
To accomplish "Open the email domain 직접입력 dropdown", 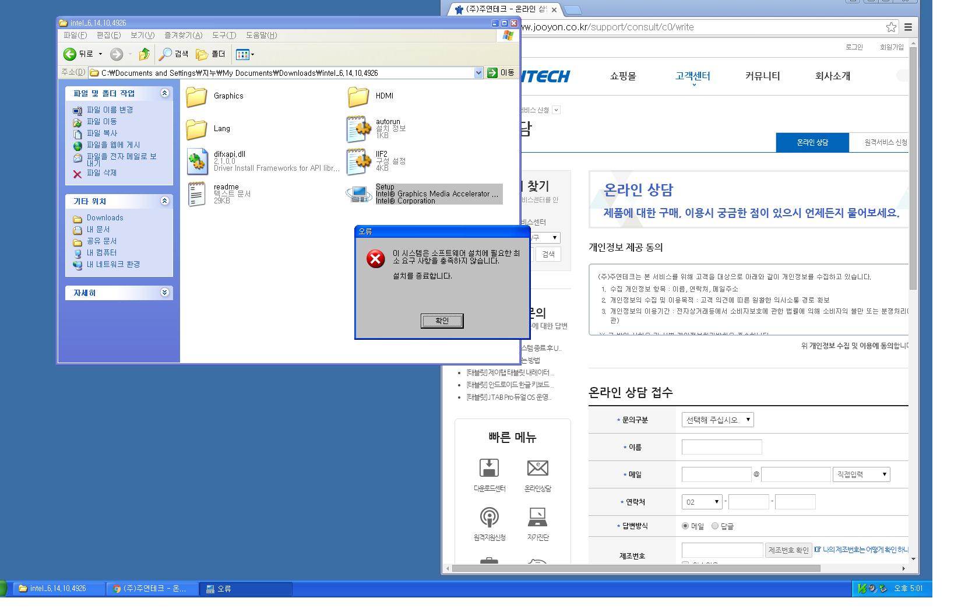I will [861, 475].
